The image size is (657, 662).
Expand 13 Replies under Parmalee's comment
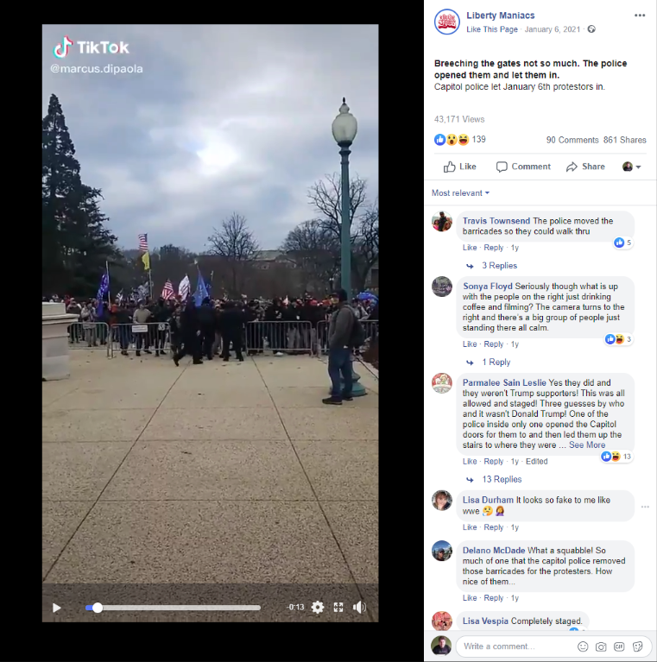pyautogui.click(x=502, y=480)
